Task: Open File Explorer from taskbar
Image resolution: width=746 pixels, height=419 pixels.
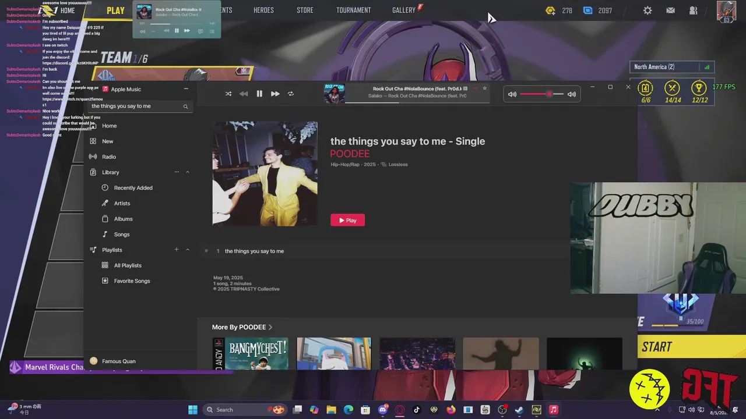Action: [331, 410]
